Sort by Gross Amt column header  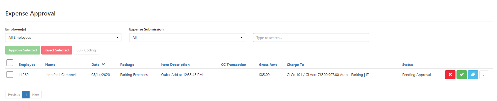pos(268,65)
